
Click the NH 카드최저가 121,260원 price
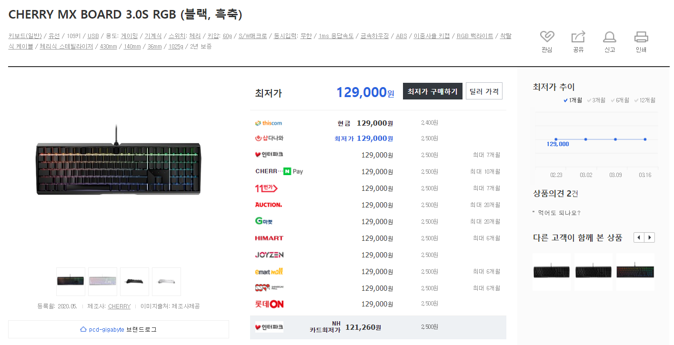345,327
